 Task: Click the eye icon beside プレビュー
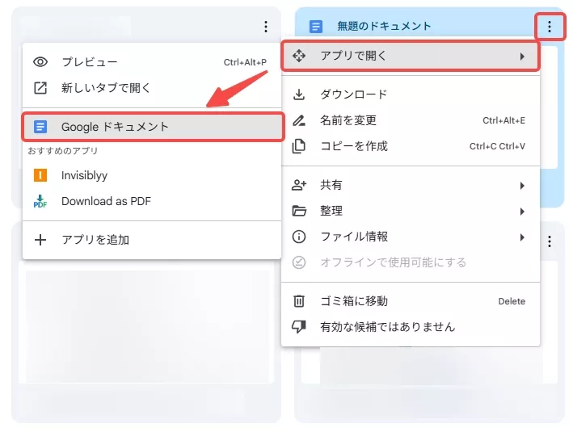[x=40, y=61]
